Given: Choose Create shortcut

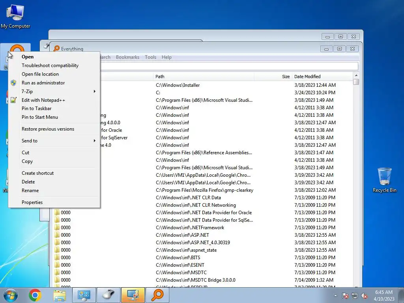Looking at the screenshot, I should (x=54, y=173).
